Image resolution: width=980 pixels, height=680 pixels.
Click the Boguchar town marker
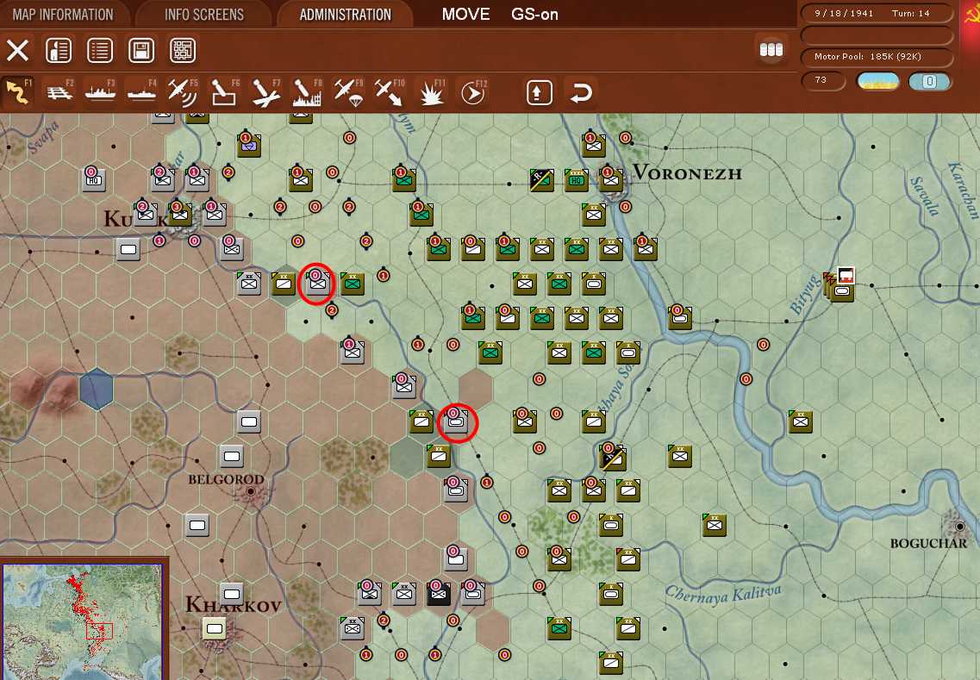click(959, 527)
